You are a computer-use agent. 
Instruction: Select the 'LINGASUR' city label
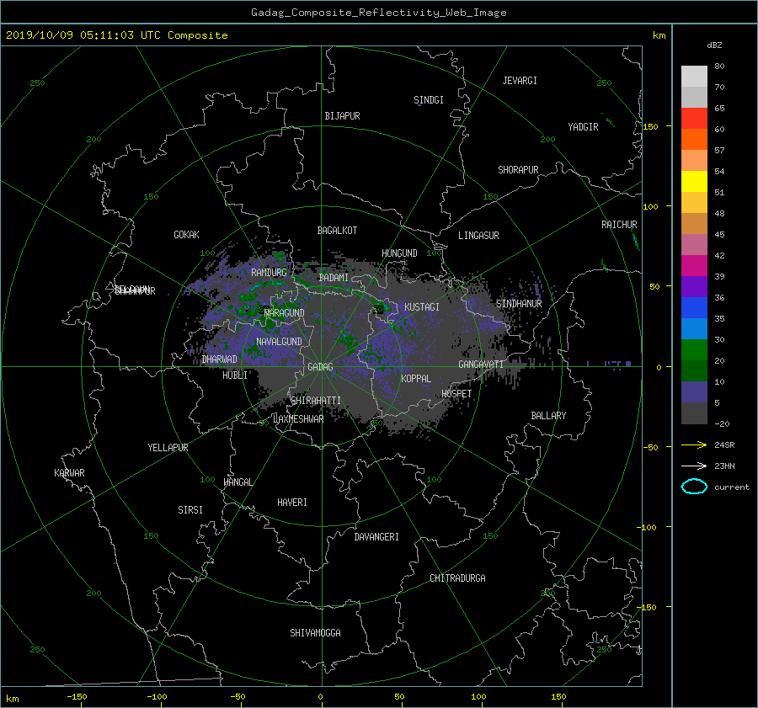click(478, 236)
